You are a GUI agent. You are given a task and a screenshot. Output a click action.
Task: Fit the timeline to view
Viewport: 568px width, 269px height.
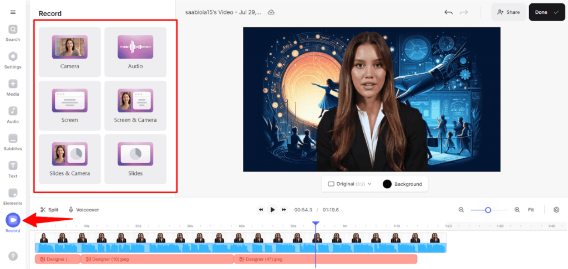tap(531, 210)
